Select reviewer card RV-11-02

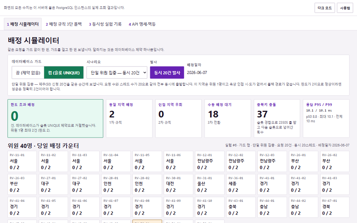(x=53, y=161)
